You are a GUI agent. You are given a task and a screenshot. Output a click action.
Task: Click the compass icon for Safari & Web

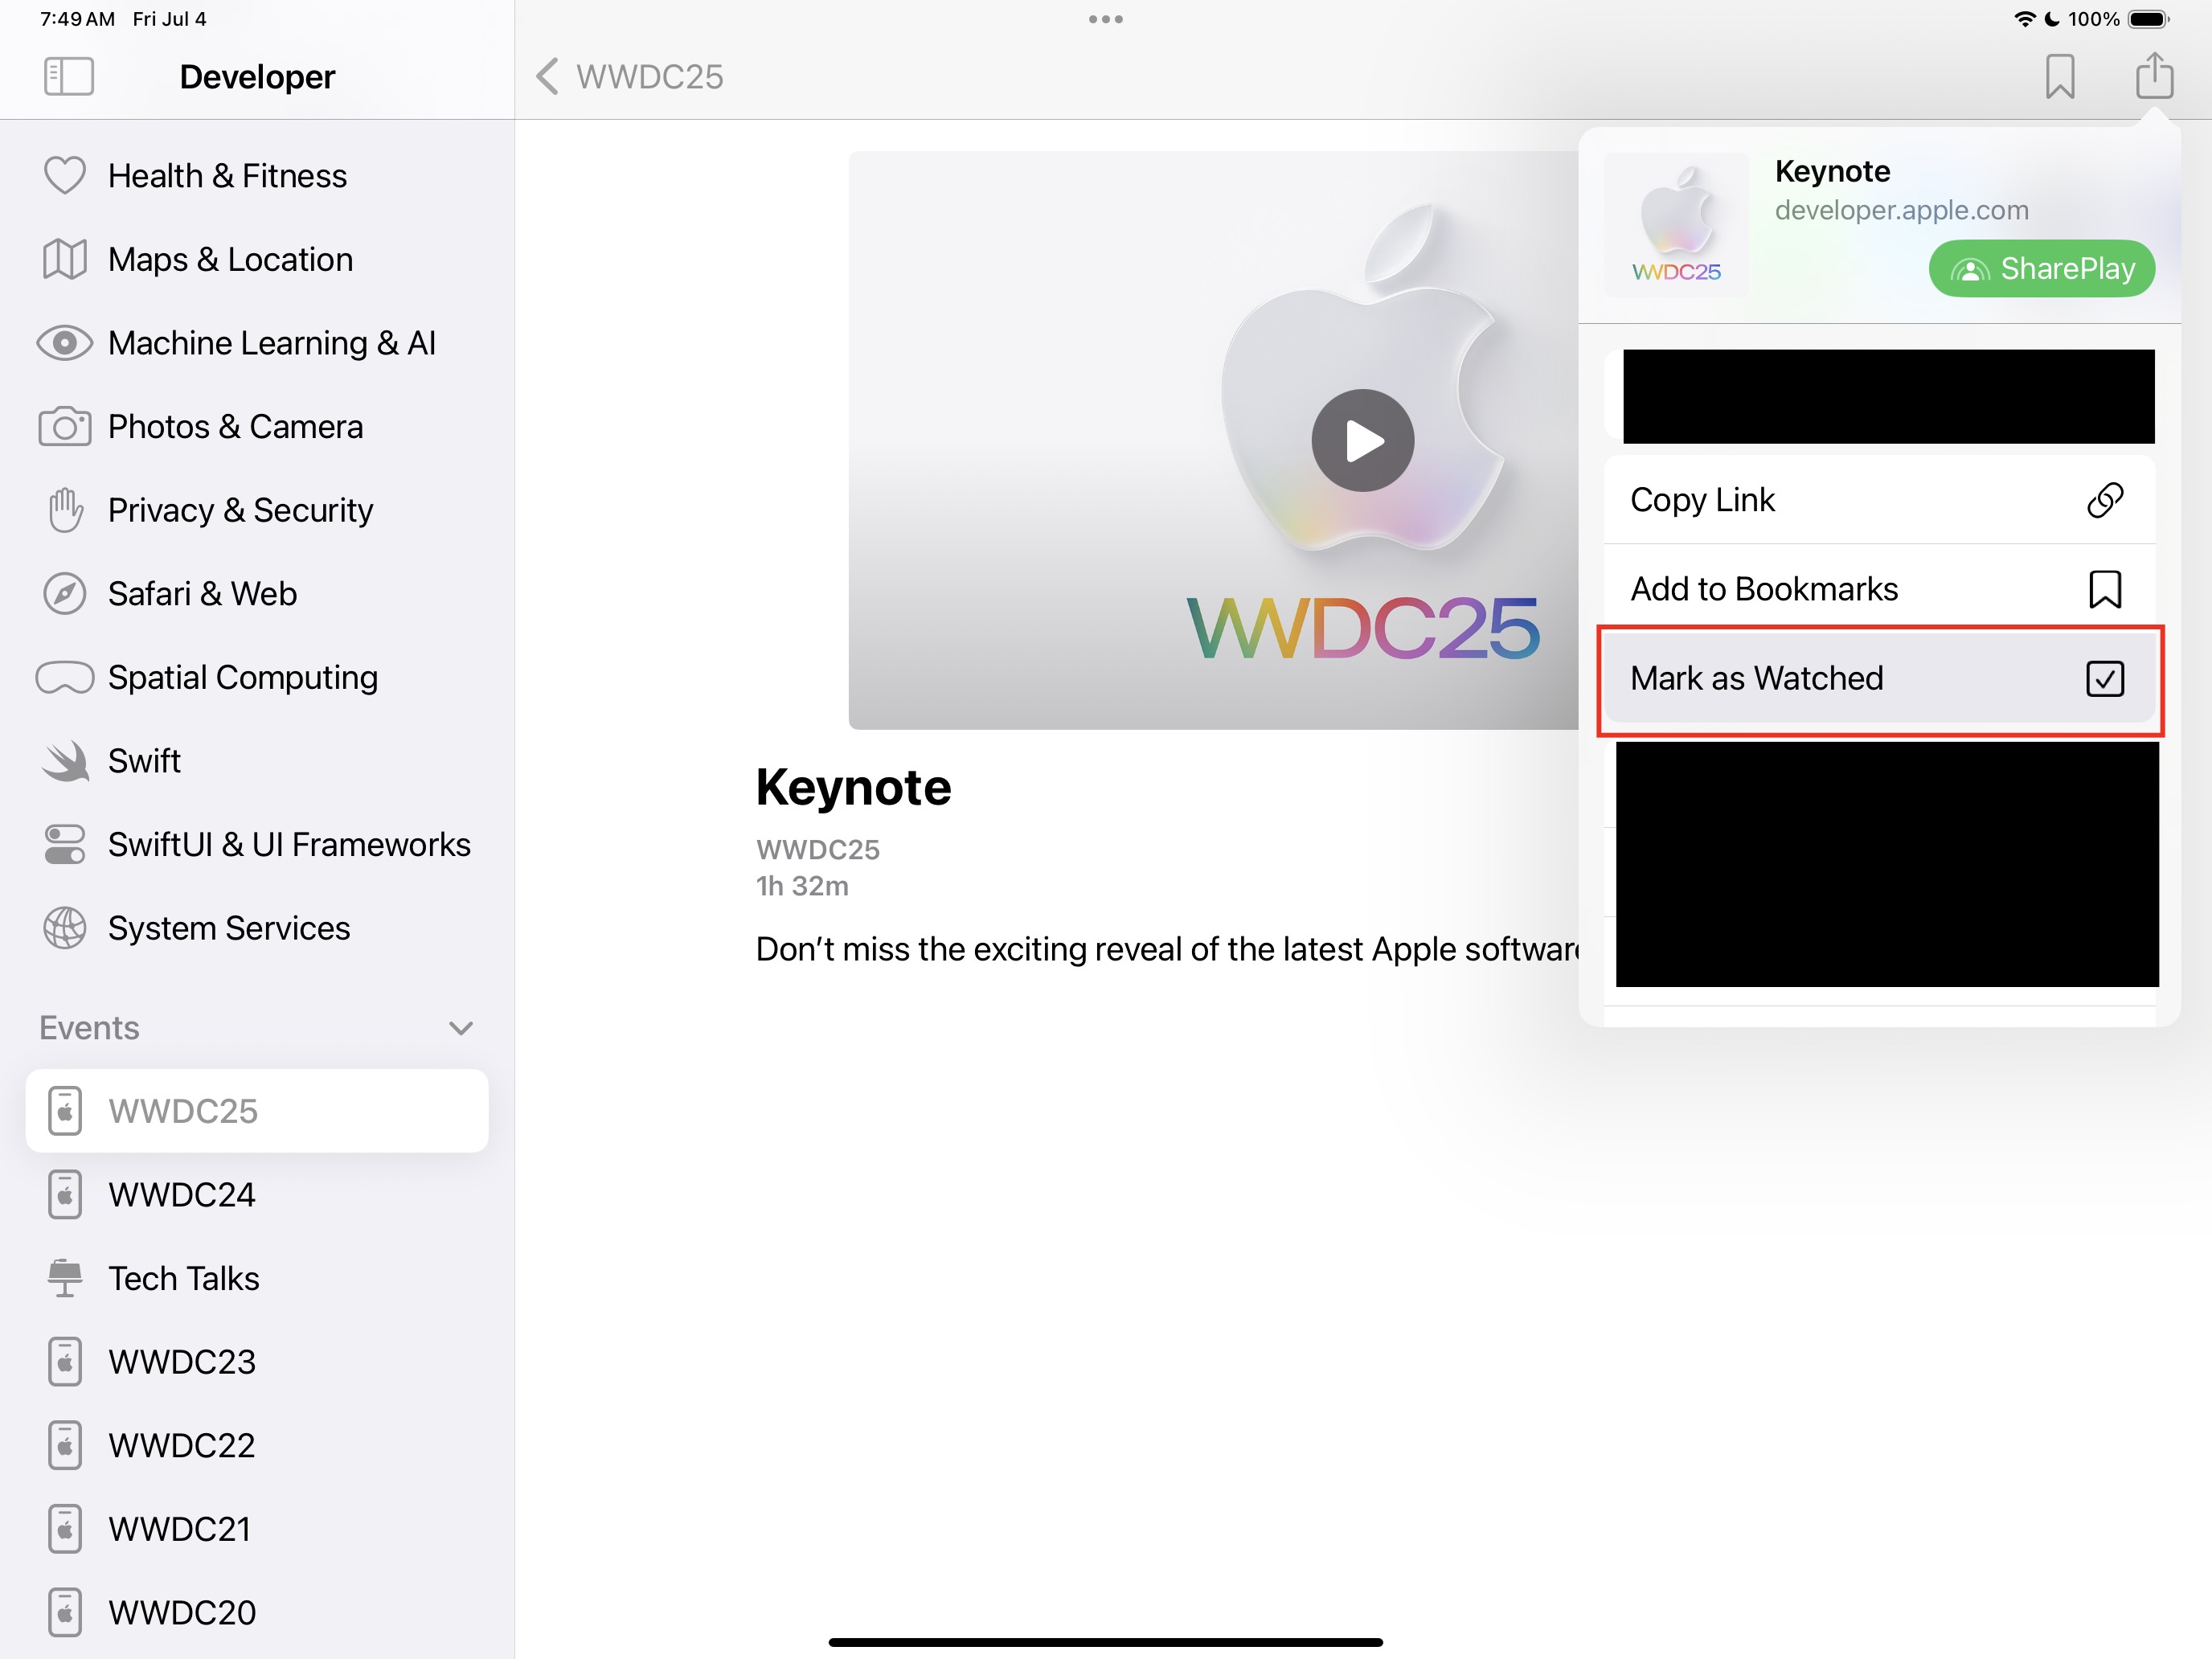click(65, 593)
